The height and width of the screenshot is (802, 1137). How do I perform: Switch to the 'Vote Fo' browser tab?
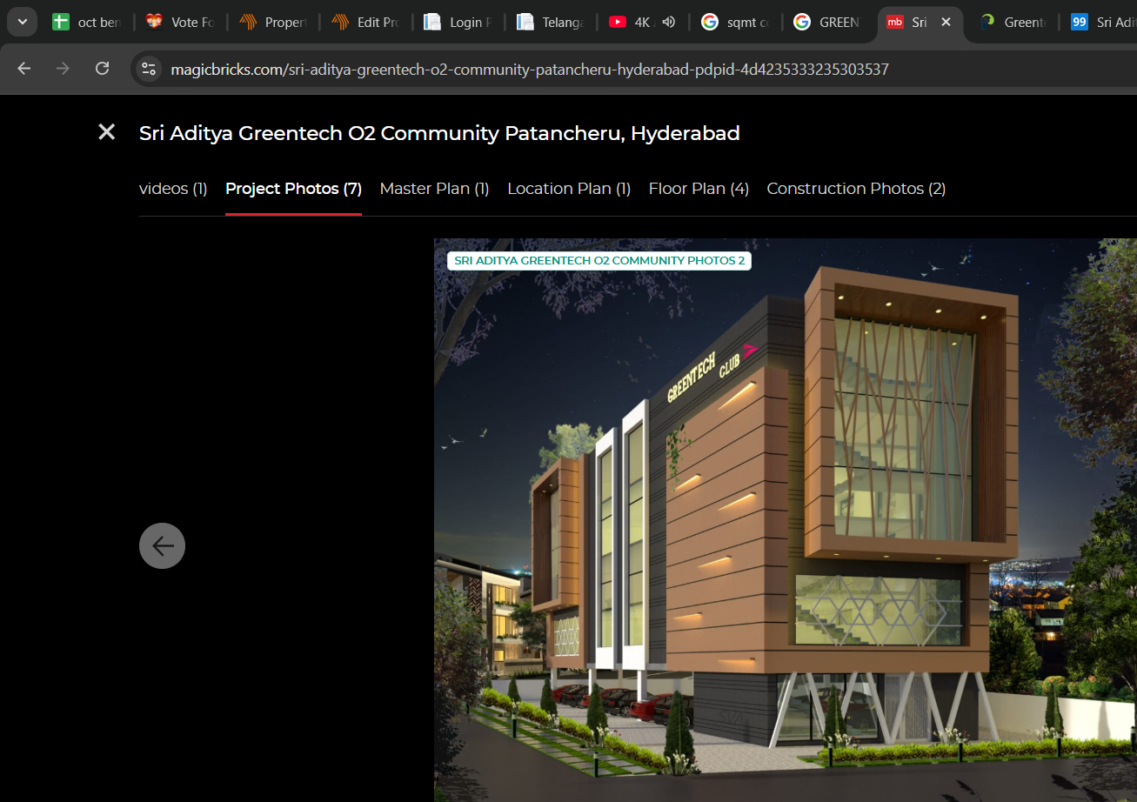click(181, 23)
